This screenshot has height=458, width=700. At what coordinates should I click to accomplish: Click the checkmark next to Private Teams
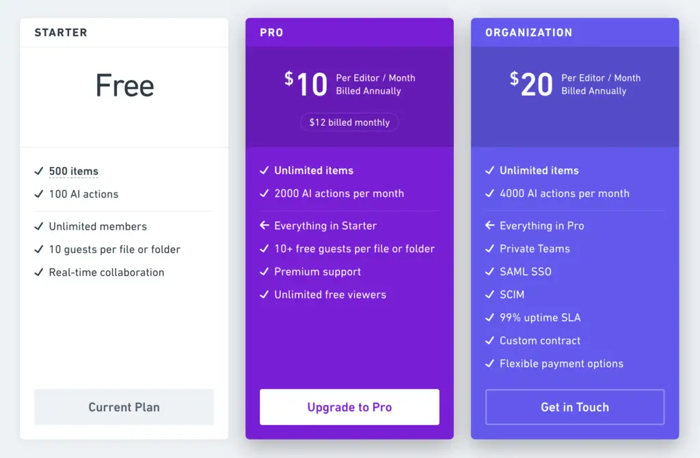coord(489,248)
